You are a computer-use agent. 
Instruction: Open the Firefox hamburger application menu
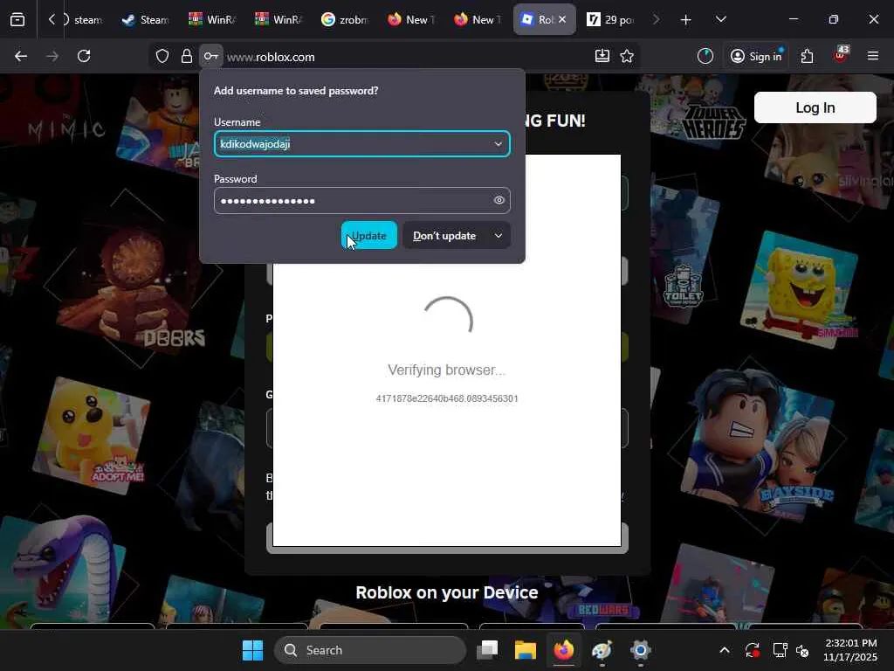872,56
